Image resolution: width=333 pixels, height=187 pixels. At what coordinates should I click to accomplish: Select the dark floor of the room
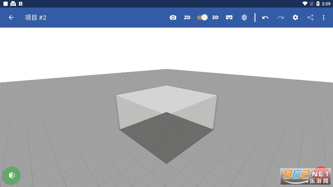166,138
